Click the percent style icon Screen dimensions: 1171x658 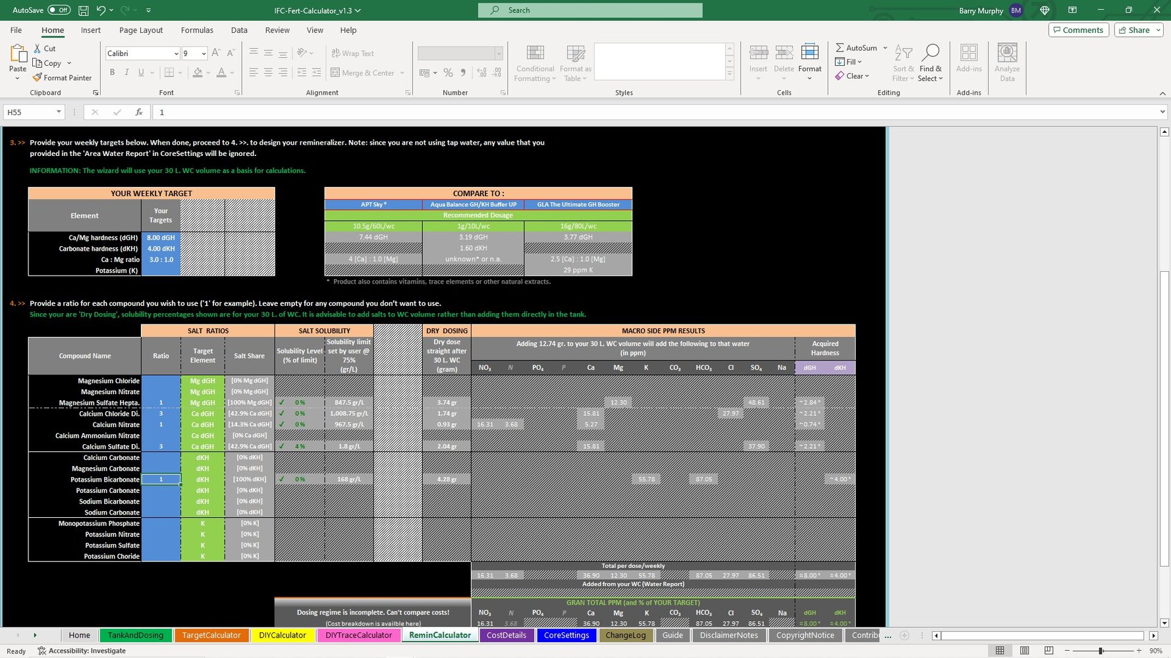pyautogui.click(x=448, y=72)
